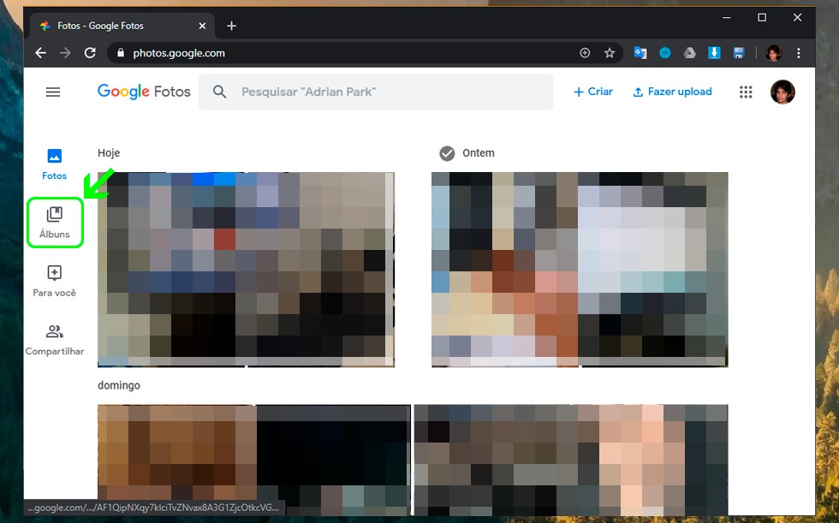
Task: Open the second photo under domingo
Action: coord(571,460)
